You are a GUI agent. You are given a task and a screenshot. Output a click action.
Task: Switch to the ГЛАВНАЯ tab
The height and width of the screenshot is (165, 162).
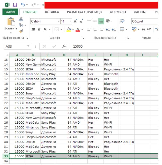point(30,12)
